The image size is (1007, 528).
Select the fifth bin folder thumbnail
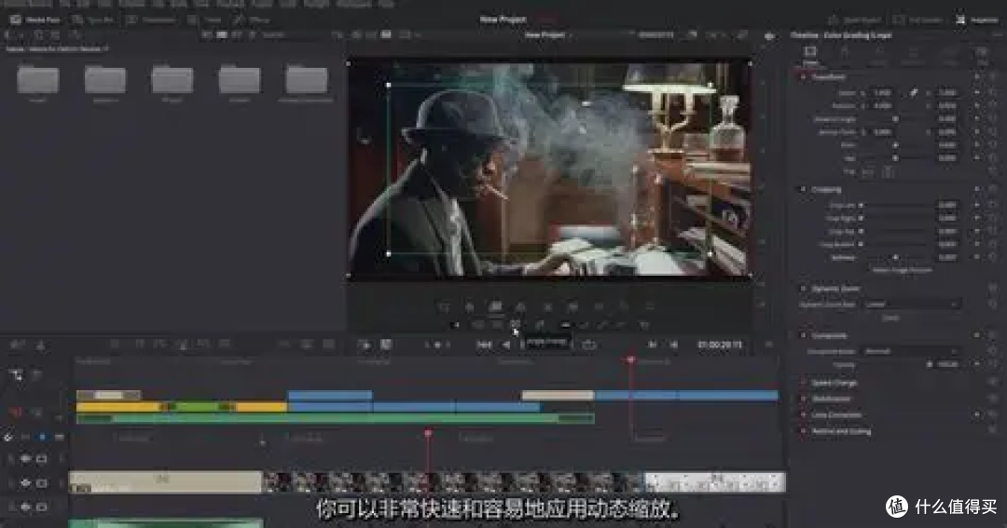(x=307, y=79)
